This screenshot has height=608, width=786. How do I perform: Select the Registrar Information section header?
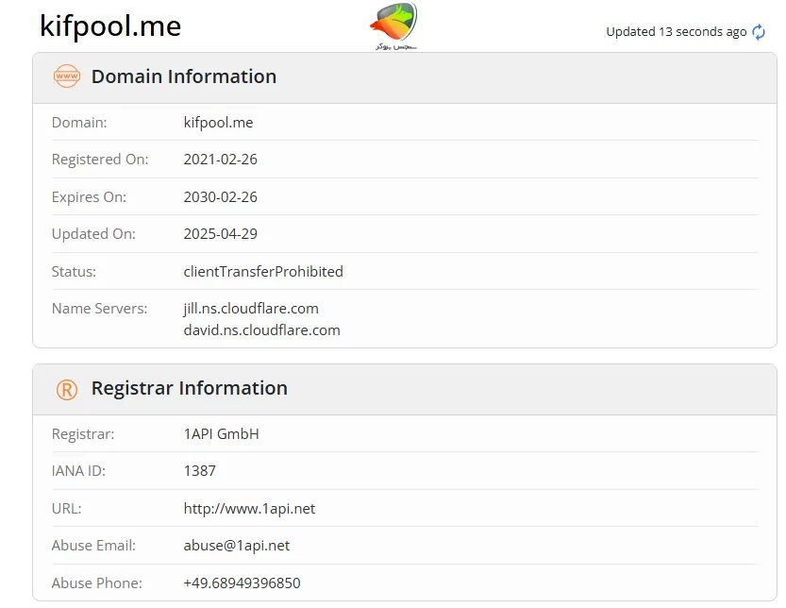[x=189, y=388]
